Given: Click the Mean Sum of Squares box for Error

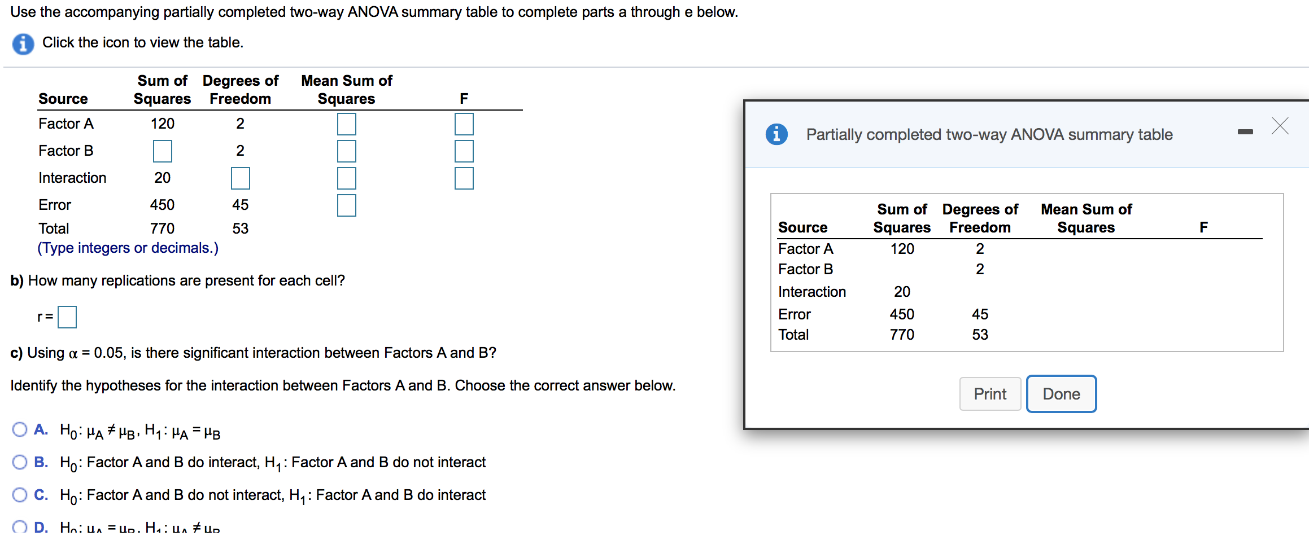Looking at the screenshot, I should (347, 205).
